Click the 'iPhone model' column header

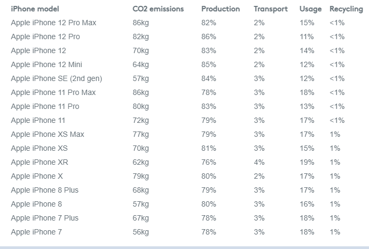[35, 9]
